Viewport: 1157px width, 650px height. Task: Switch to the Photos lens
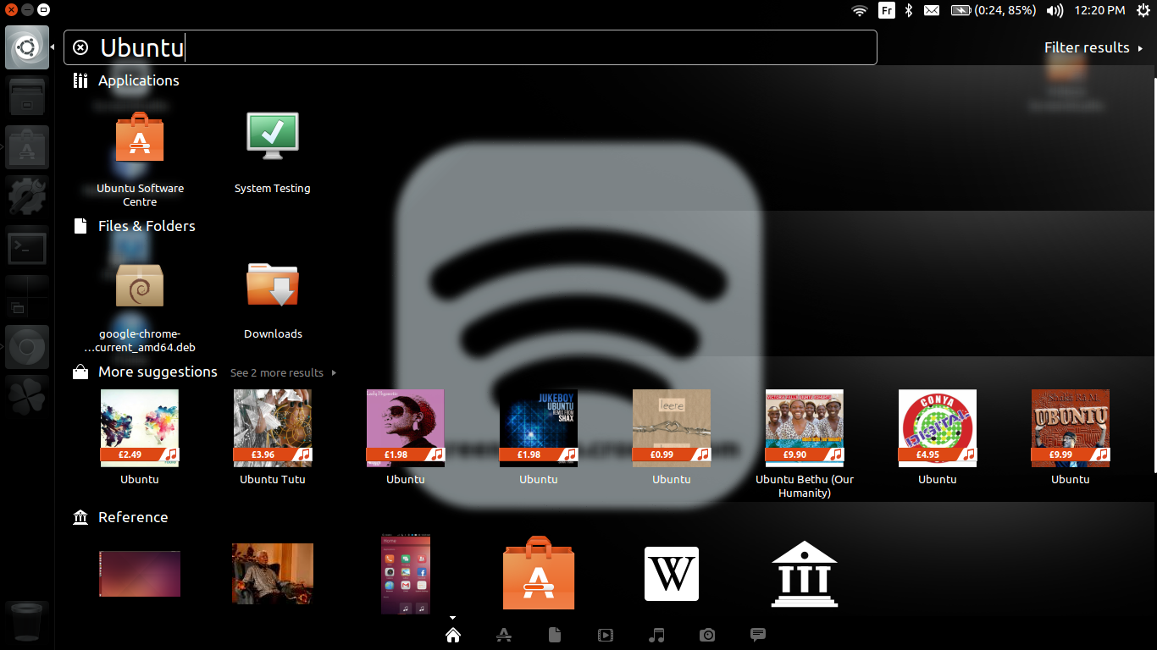click(707, 635)
